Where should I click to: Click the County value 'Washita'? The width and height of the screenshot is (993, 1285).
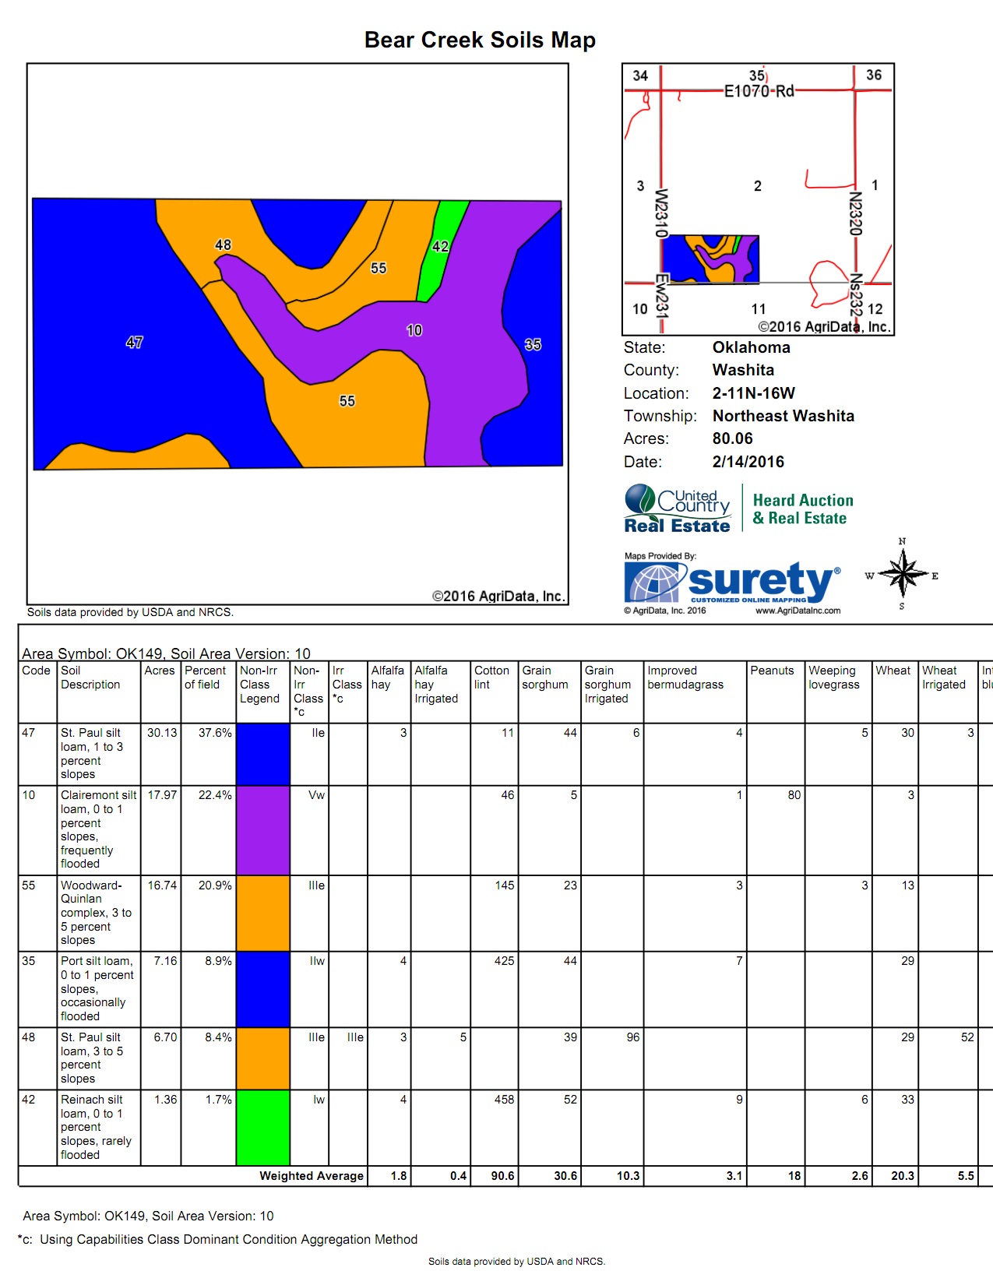point(743,370)
